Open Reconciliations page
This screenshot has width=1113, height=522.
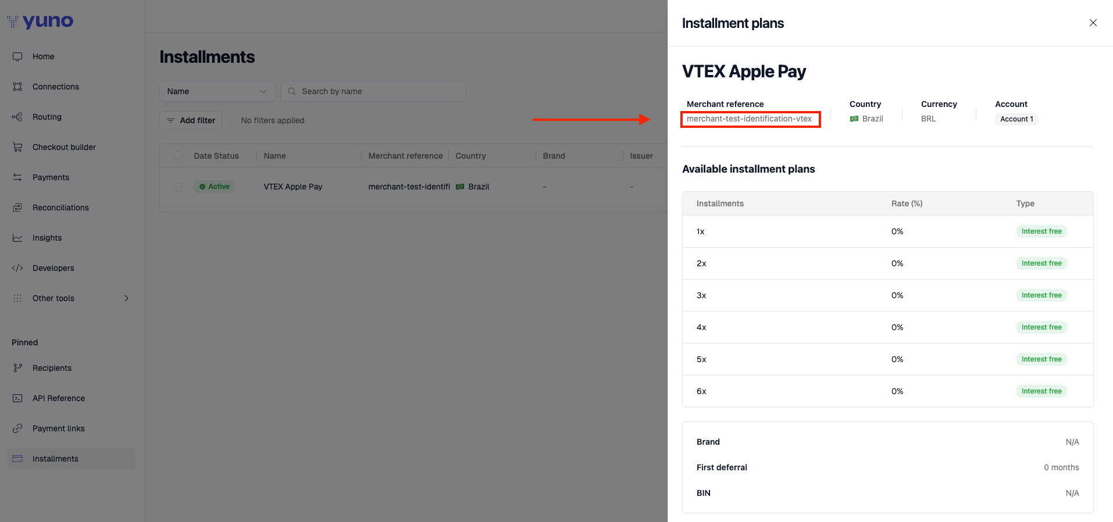click(60, 208)
